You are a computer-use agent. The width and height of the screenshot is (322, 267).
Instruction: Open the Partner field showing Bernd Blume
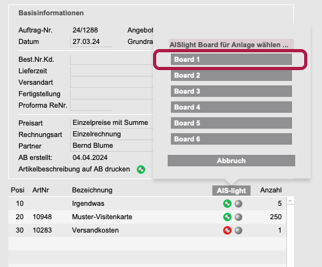(x=112, y=146)
